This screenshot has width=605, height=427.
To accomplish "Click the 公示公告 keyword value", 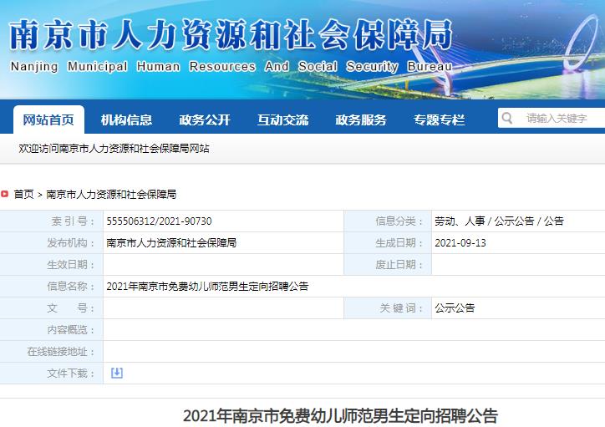I will click(x=455, y=308).
